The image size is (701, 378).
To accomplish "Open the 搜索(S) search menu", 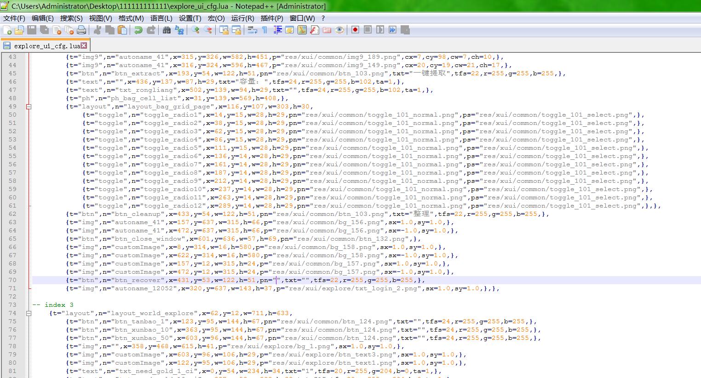I will pos(71,18).
